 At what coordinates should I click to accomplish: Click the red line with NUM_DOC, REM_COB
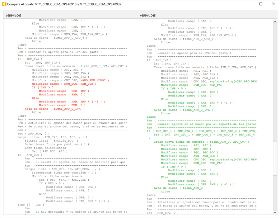(x=64, y=84)
